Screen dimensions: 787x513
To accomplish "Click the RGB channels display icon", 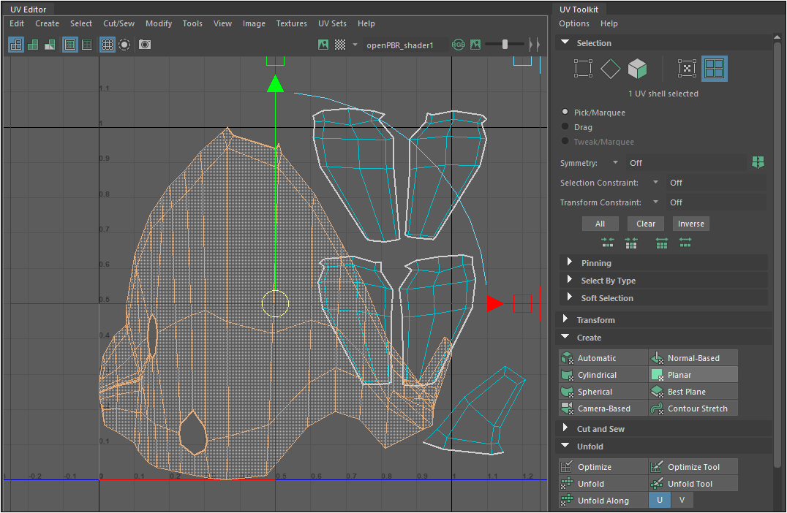I will point(459,45).
